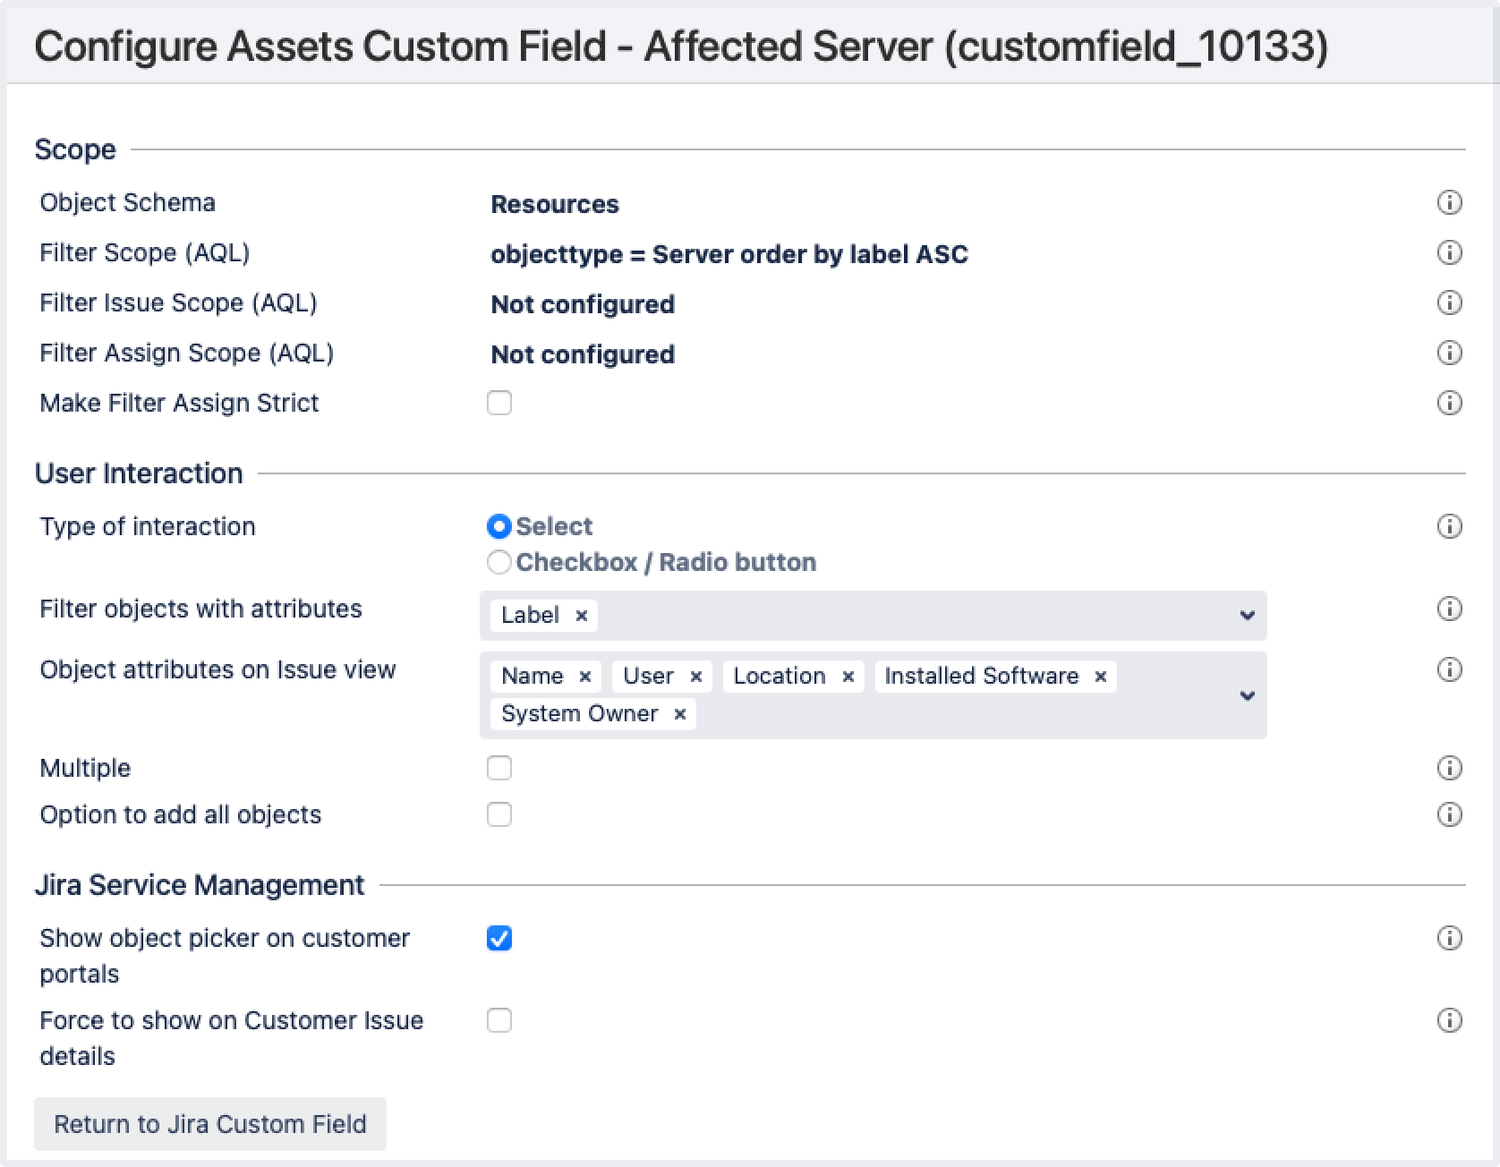Viewport: 1500px width, 1167px height.
Task: Remove Installed Software from issue view attributes
Action: (x=1101, y=677)
